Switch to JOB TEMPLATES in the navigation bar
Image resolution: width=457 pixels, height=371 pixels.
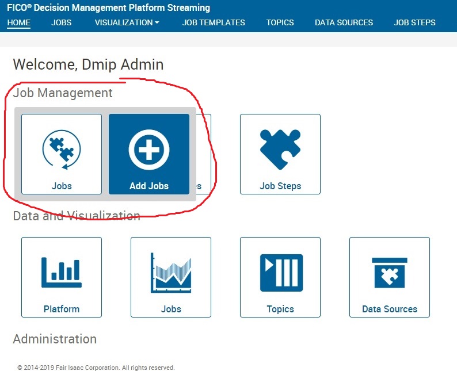[x=214, y=22]
